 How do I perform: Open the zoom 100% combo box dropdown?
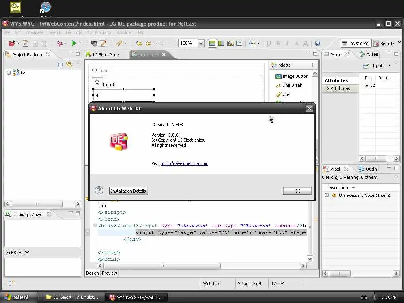coord(201,43)
